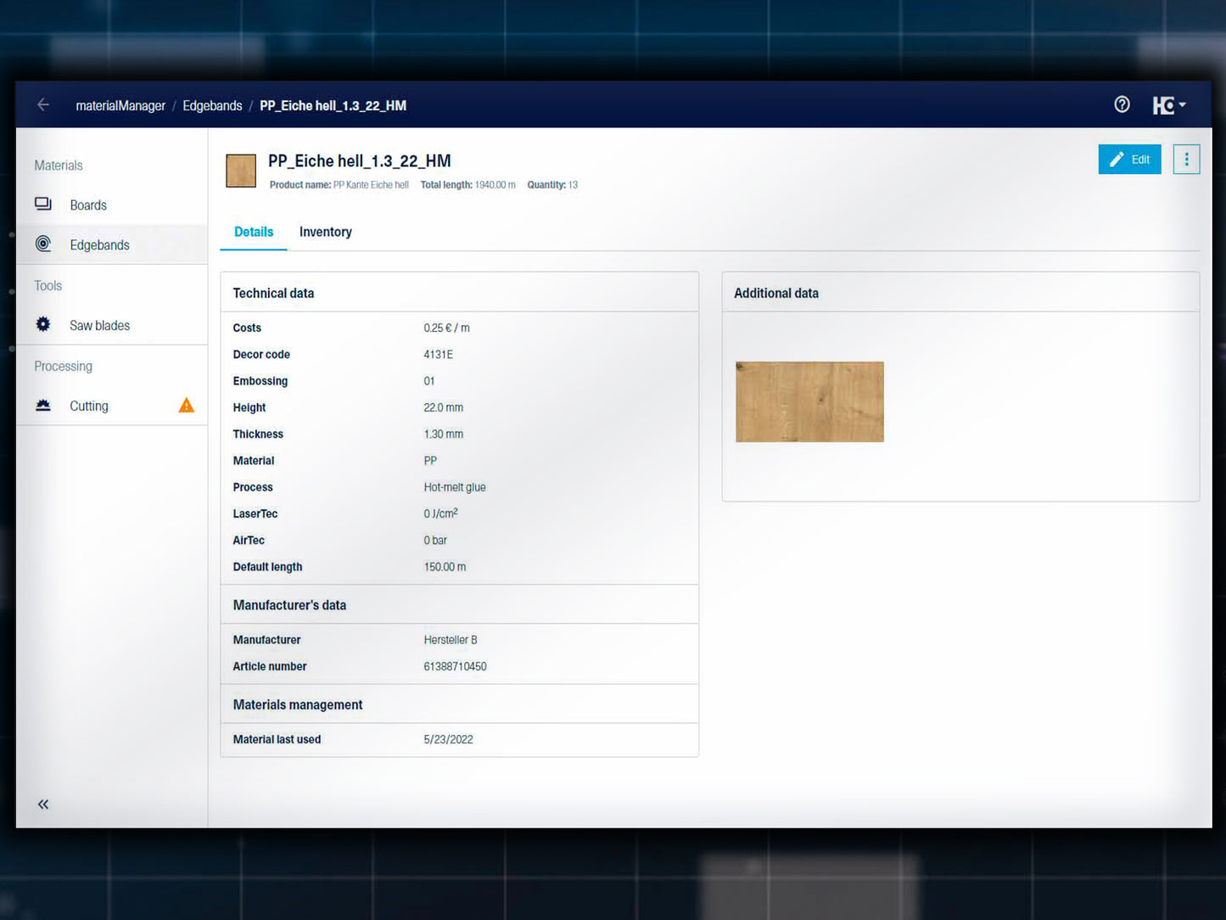Collapse the sidebar with double chevron

pyautogui.click(x=43, y=805)
